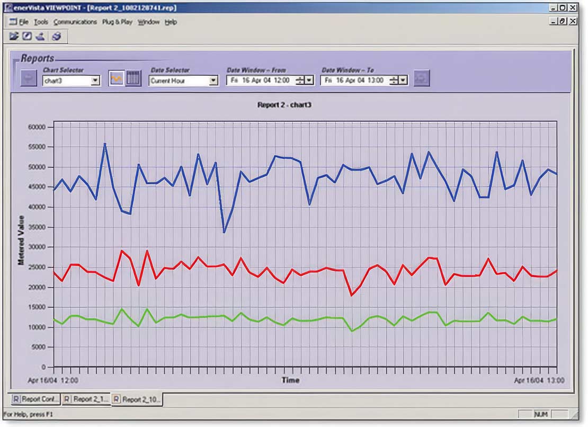Click the Metered Value axis label
Image resolution: width=588 pixels, height=427 pixels.
click(x=21, y=241)
